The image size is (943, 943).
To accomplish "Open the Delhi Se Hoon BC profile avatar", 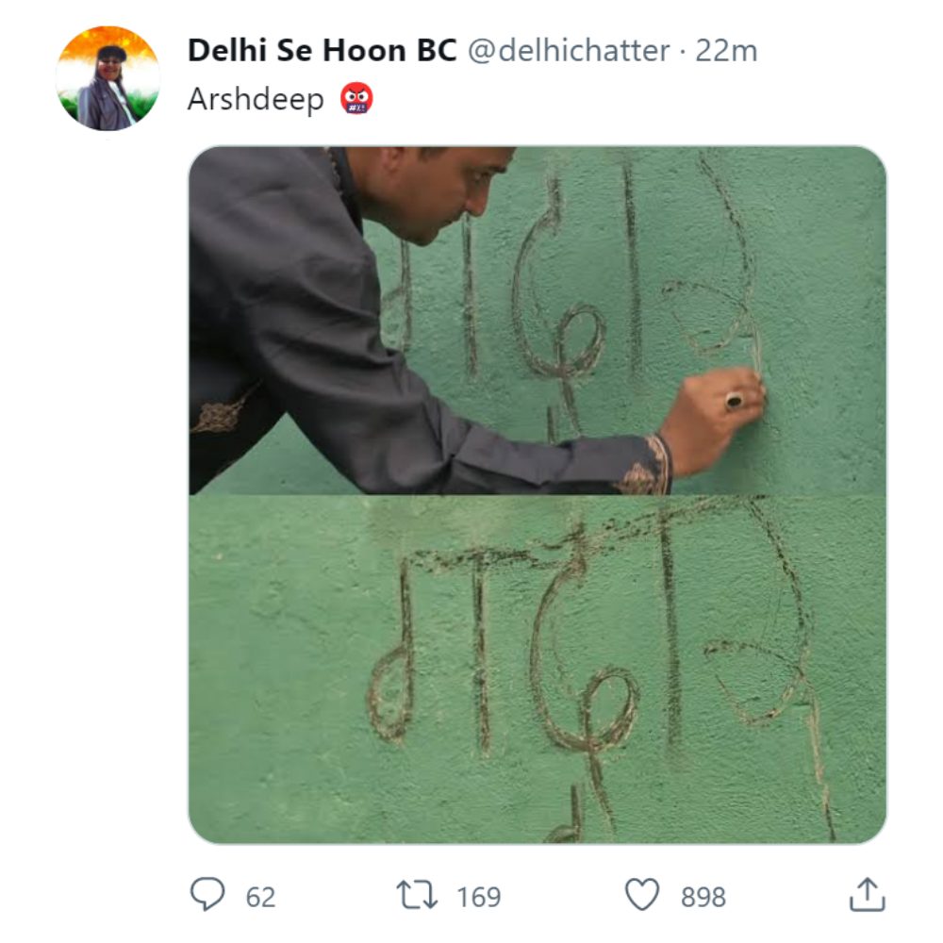I will coord(108,78).
